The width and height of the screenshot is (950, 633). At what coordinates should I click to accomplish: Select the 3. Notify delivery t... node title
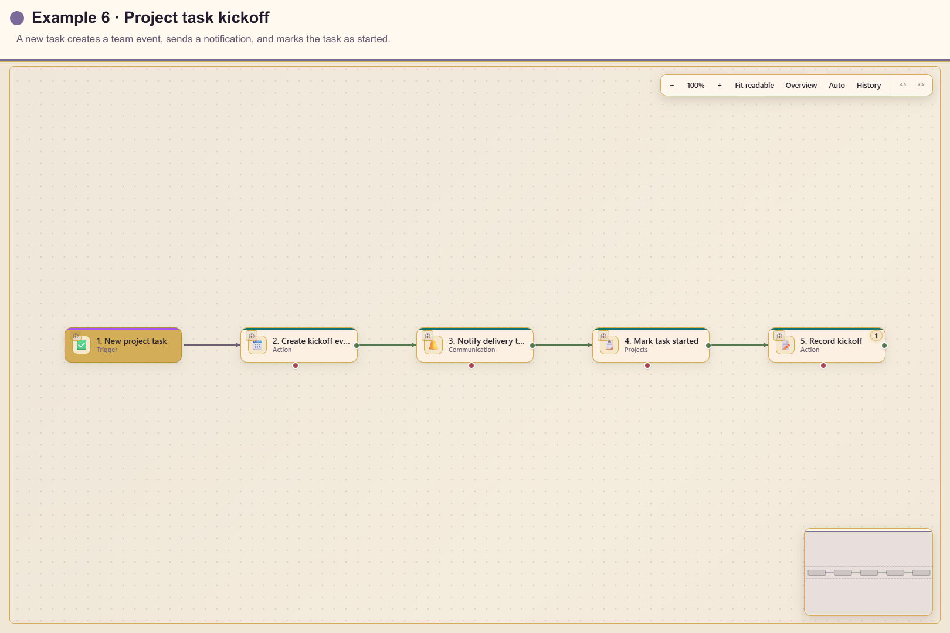click(x=487, y=341)
